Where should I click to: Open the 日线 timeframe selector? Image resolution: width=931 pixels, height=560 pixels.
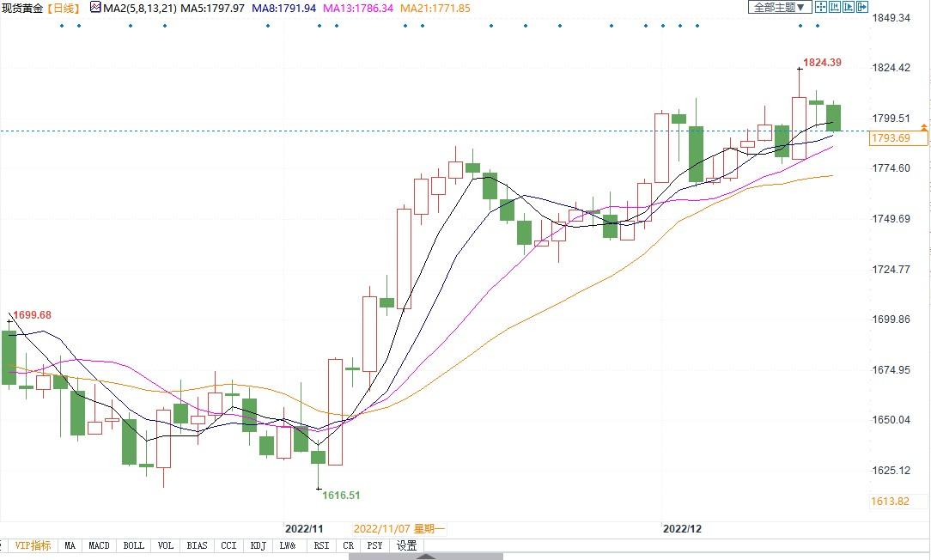[62, 8]
